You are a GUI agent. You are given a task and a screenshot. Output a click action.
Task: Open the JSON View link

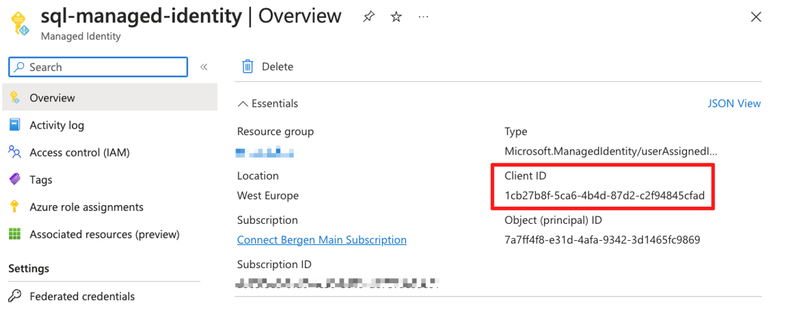734,103
